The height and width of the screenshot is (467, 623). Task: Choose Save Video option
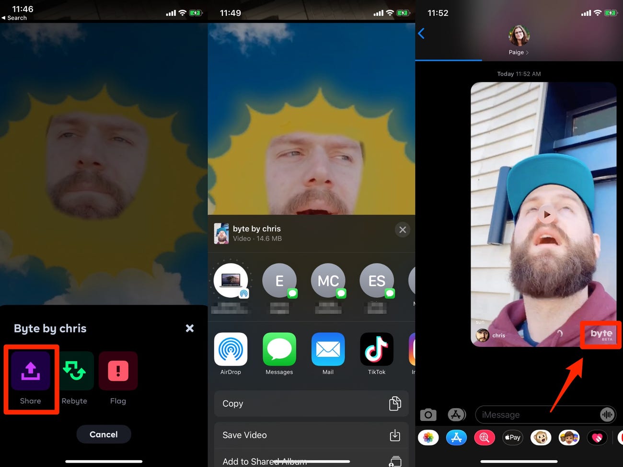(311, 435)
